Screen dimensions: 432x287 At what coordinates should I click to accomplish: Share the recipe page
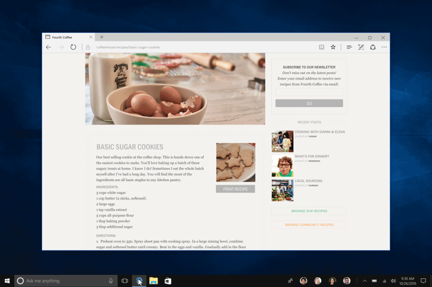[x=373, y=47]
